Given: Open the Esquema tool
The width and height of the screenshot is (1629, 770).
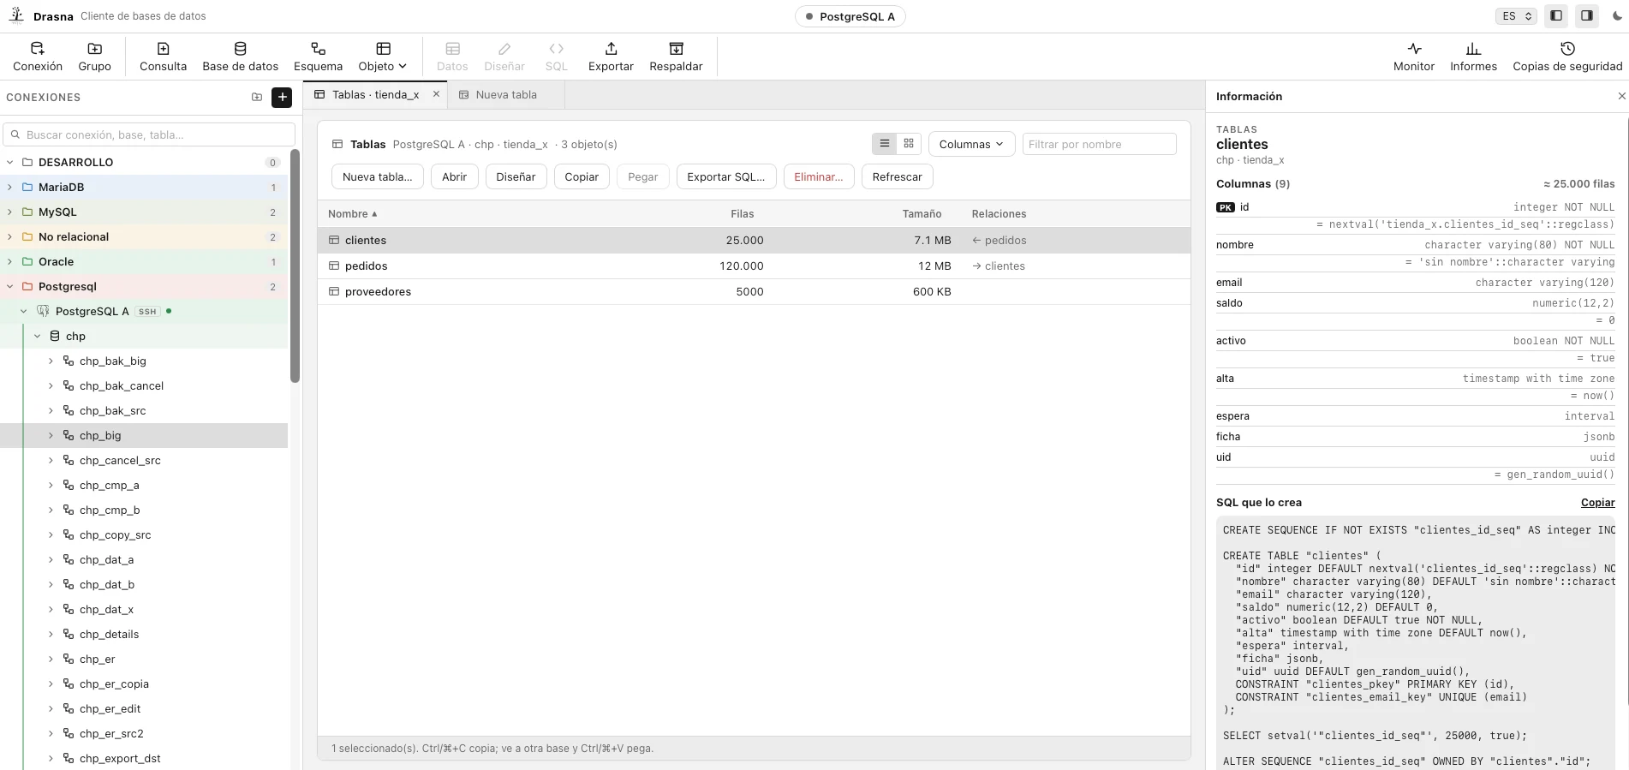Looking at the screenshot, I should (318, 57).
